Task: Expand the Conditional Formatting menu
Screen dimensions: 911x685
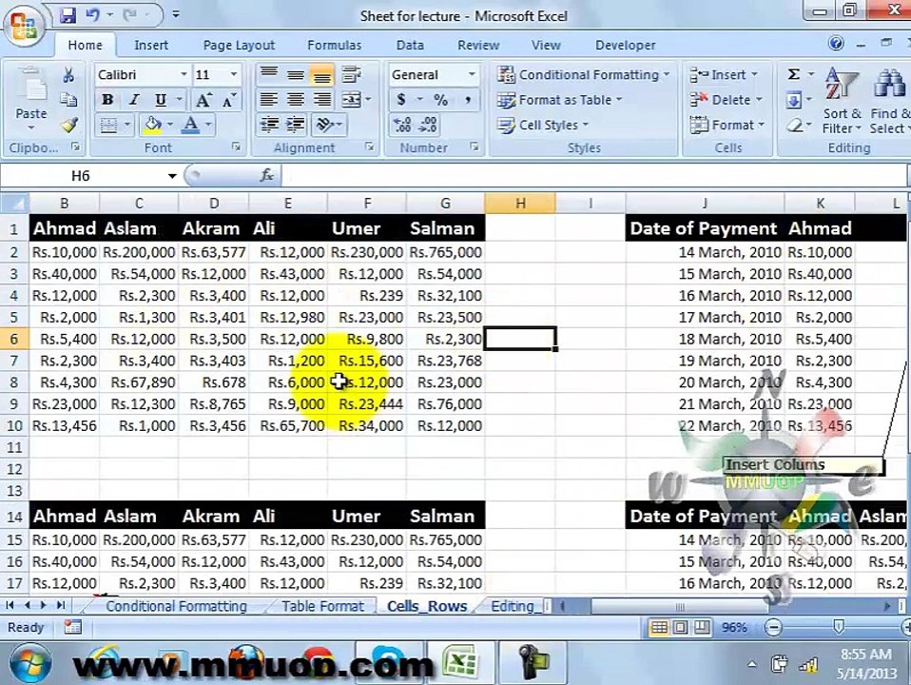Action: click(x=583, y=74)
